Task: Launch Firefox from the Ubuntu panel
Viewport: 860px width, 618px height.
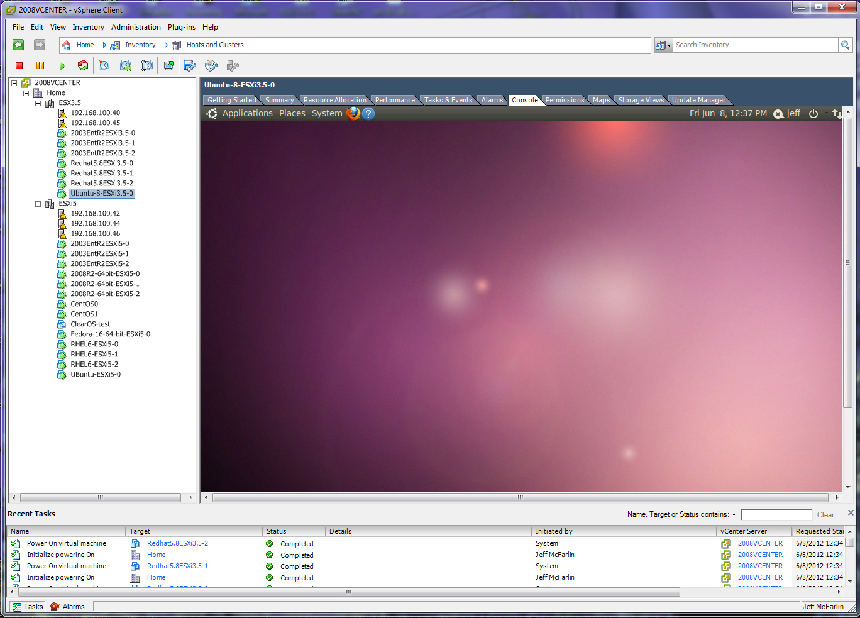Action: coord(353,113)
